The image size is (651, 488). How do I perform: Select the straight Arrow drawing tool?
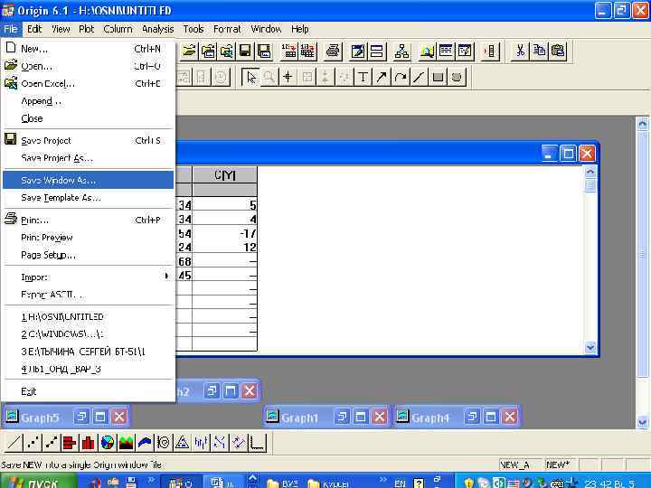pos(382,77)
